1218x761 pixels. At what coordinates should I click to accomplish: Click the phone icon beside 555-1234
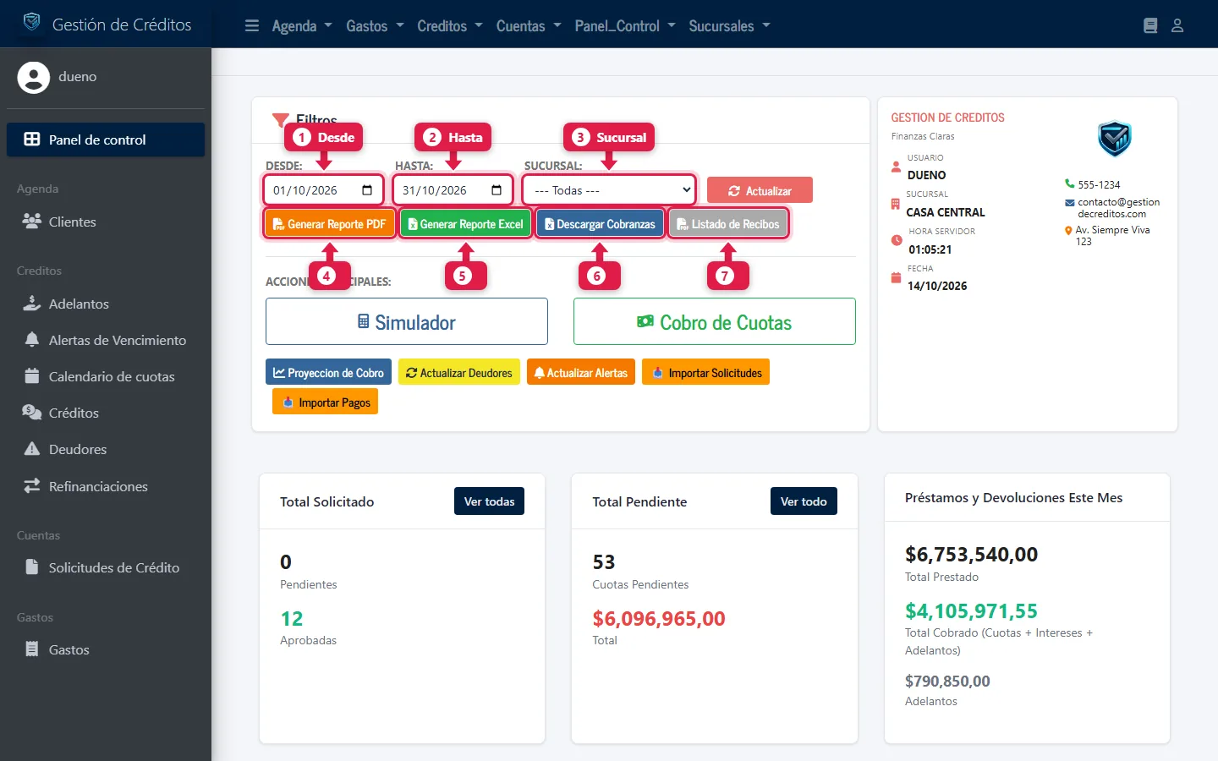tap(1070, 183)
